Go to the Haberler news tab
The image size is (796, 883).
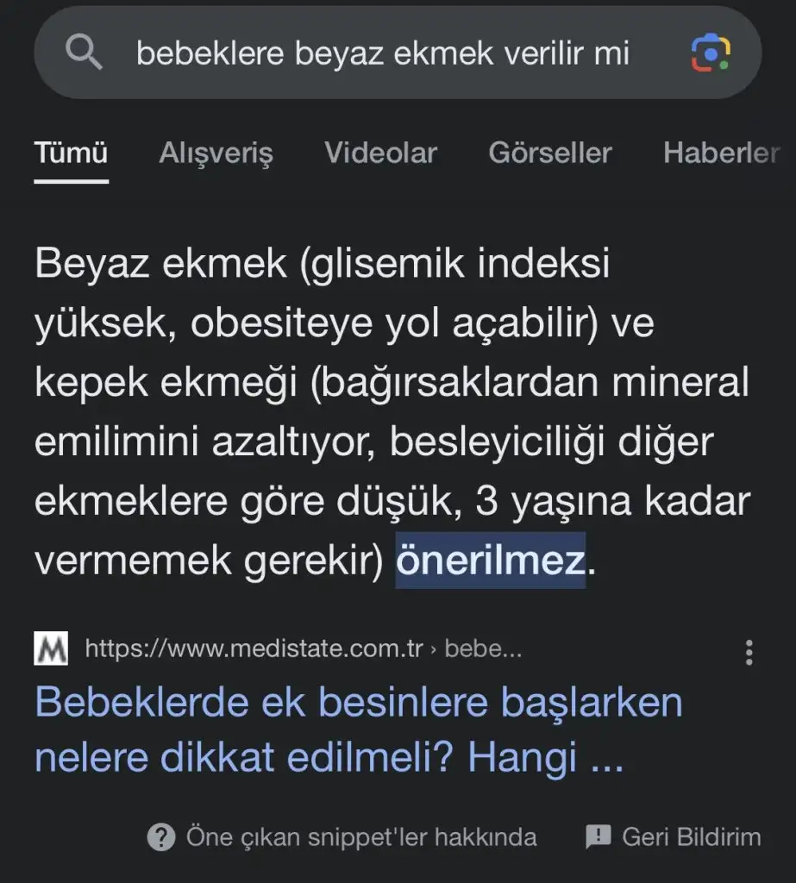[x=721, y=153]
